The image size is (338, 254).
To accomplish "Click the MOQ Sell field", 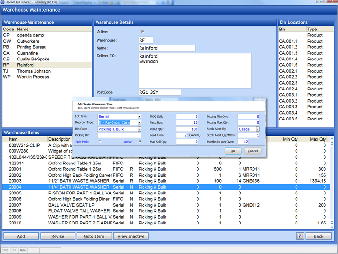I will pyautogui.click(x=187, y=117).
